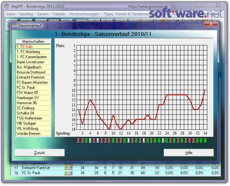Choose Schalke 04 team

tap(33, 113)
